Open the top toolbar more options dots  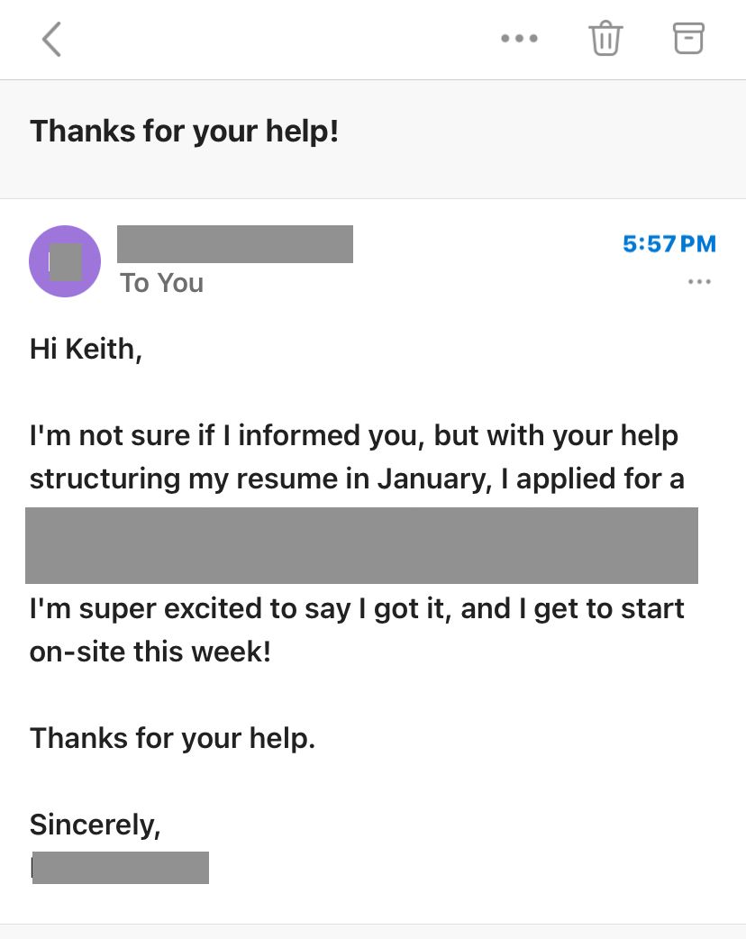tap(519, 39)
